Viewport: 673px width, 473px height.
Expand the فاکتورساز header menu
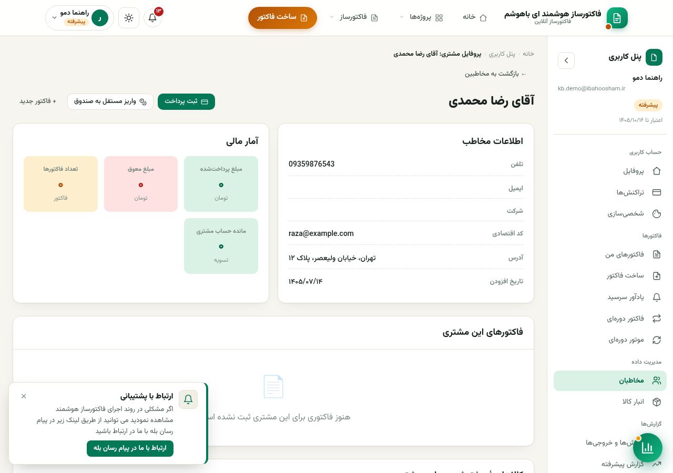coord(353,17)
